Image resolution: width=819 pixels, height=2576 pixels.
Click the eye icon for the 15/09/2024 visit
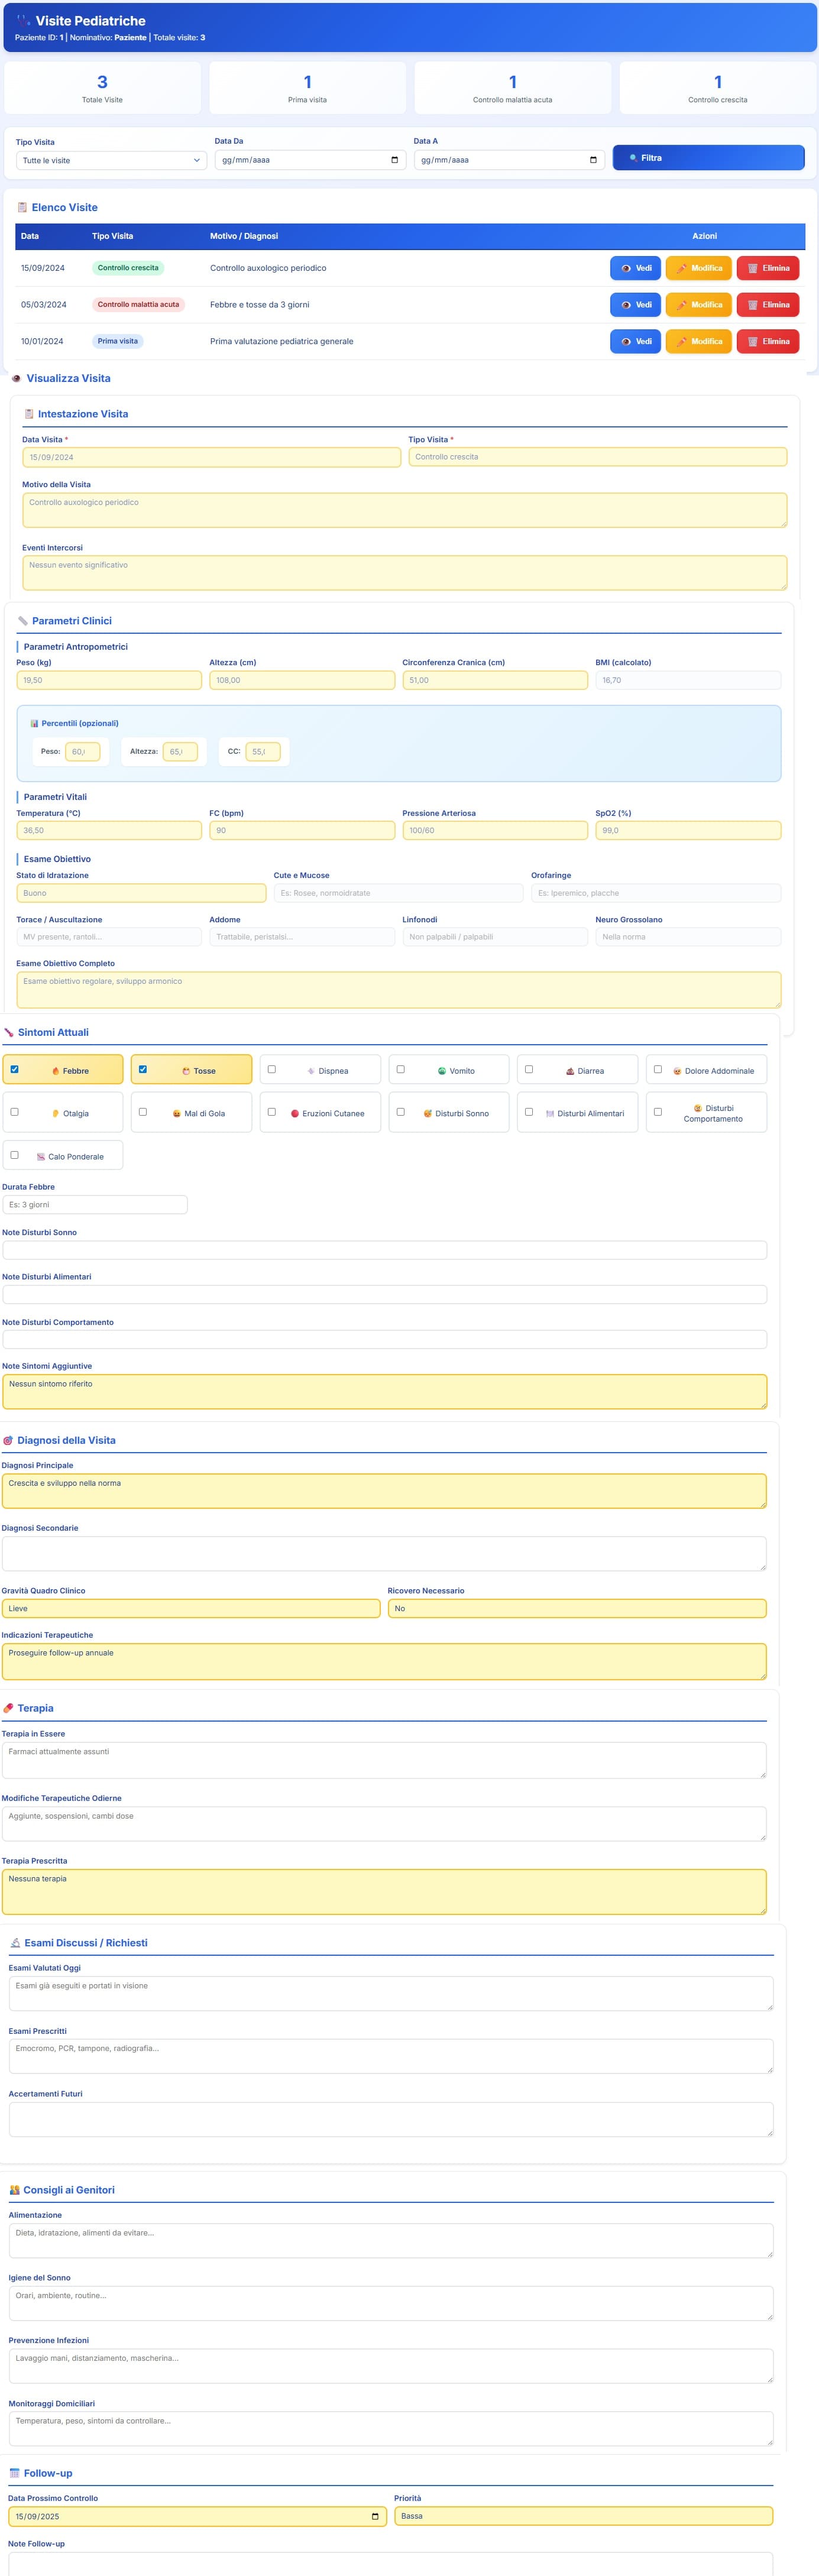(626, 268)
